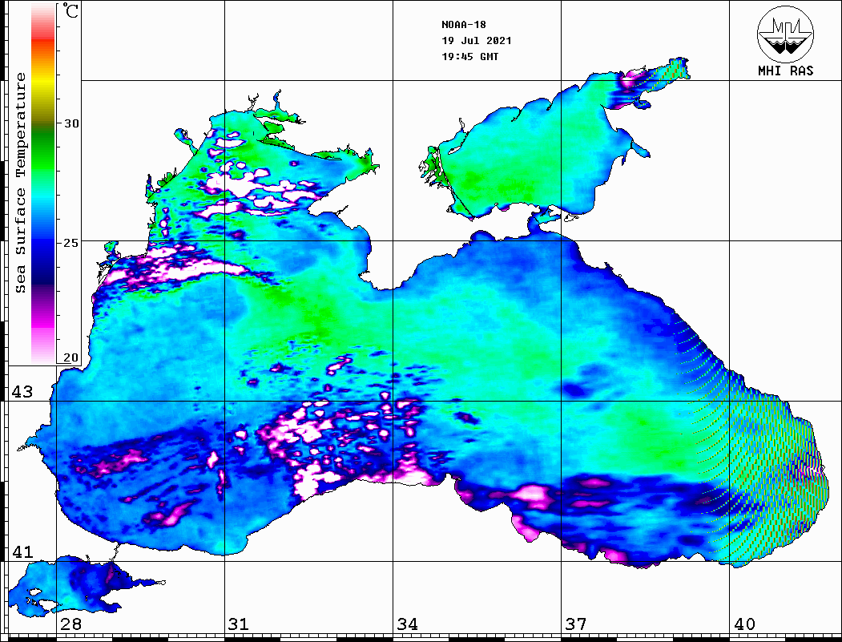Click the '°C' unit label
Viewport: 842px width, 642px height.
[71, 10]
